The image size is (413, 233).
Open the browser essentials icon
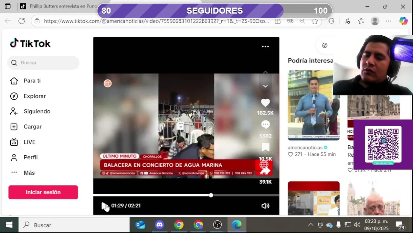point(347,21)
